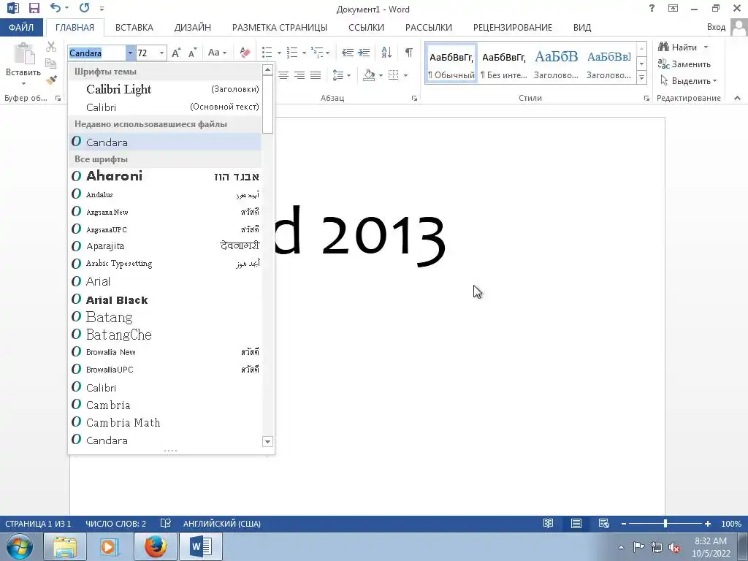Click the Save icon in the quick access toolbar
The height and width of the screenshot is (561, 748).
click(x=34, y=8)
